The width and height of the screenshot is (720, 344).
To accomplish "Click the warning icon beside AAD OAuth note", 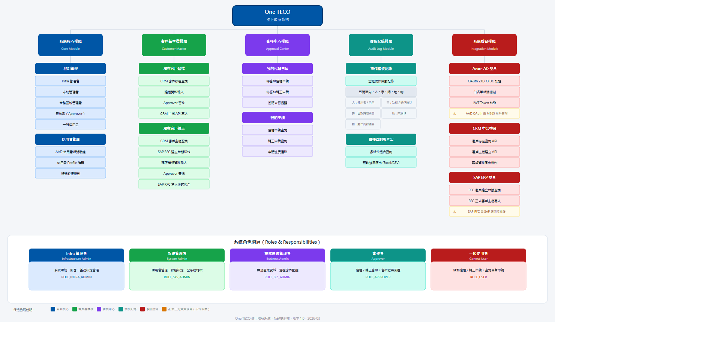I will tap(454, 114).
